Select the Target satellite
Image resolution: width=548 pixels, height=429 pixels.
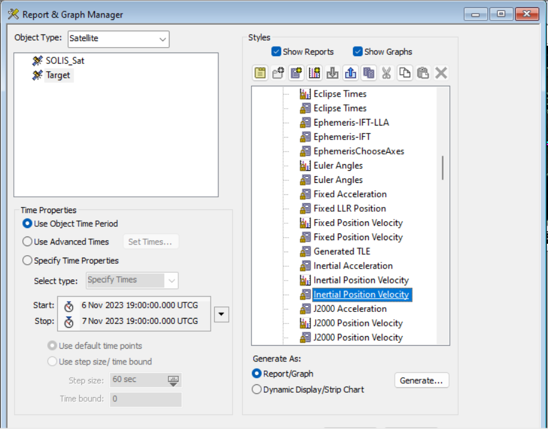[58, 75]
